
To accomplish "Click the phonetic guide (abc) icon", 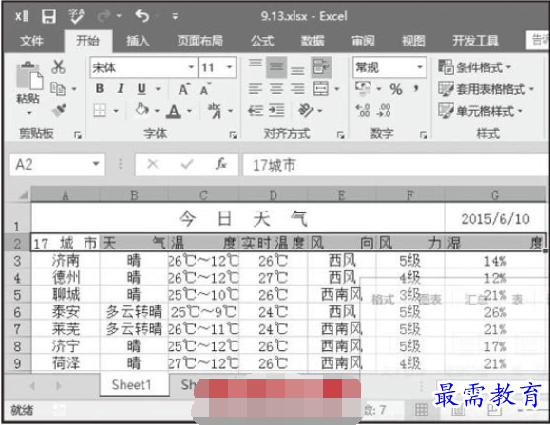I will 215,110.
